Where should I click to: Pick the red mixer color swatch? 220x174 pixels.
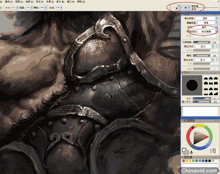click(183, 161)
